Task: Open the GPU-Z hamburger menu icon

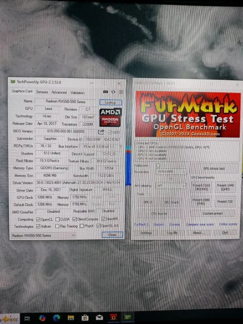Action: coord(121,92)
